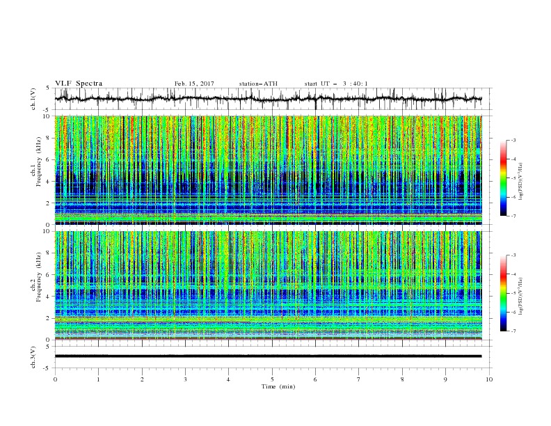The height and width of the screenshot is (426, 551).
Task: Click the "station=ATH" header label
Action: click(258, 84)
